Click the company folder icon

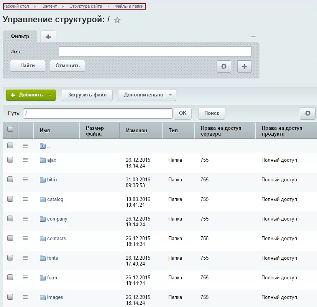coord(43,219)
